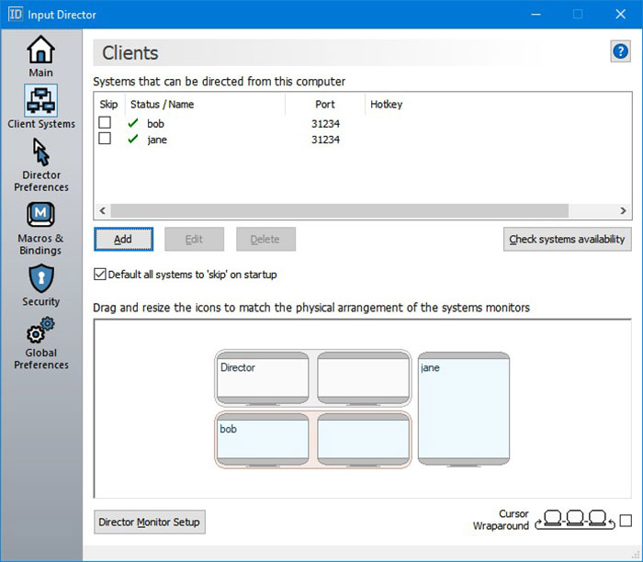The height and width of the screenshot is (562, 643).
Task: Click Check systems availability button
Action: point(567,240)
